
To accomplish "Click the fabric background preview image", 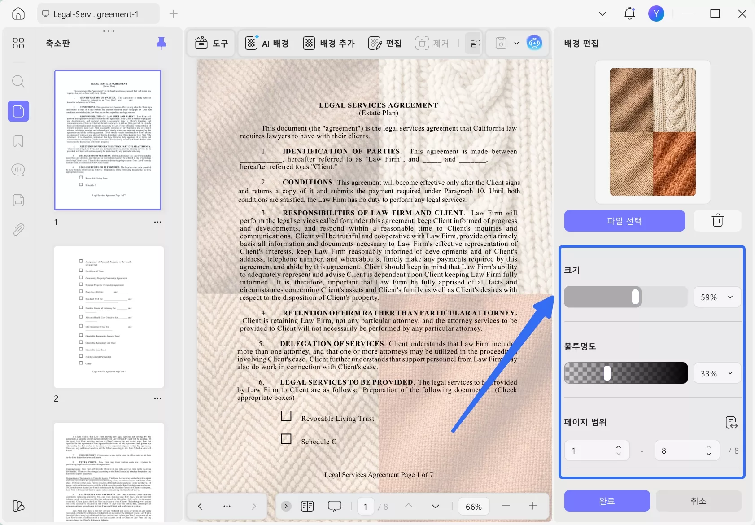I will point(653,132).
